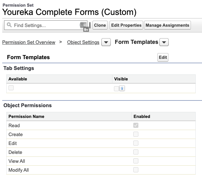Toggle the Available tab setting checkbox
This screenshot has height=179, width=202.
point(11,88)
